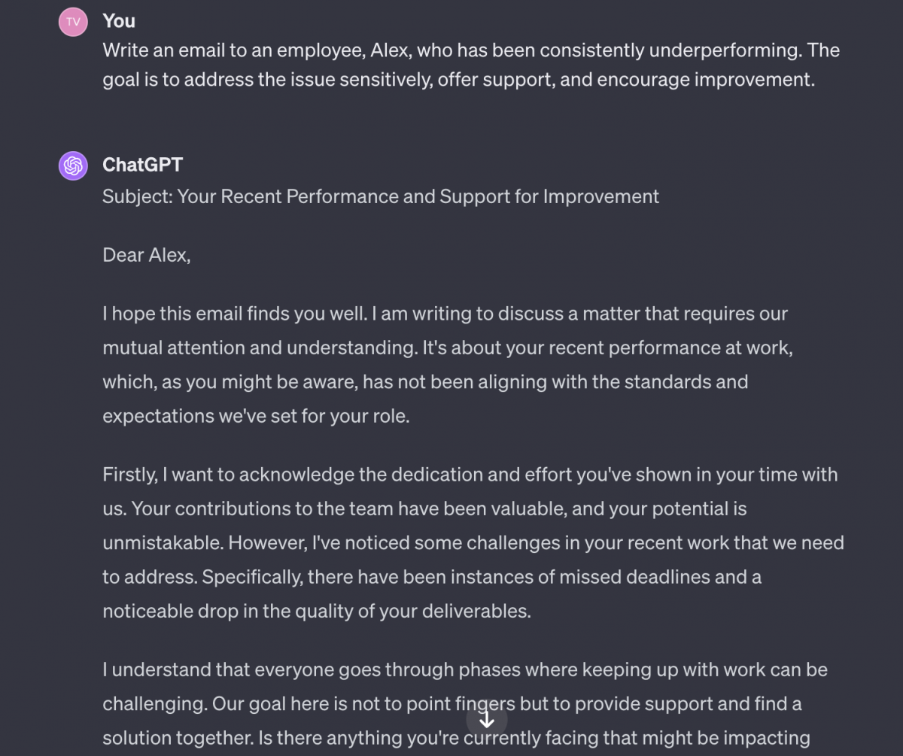903x756 pixels.
Task: Click the user prompt about underperforming employee Alex
Action: pyautogui.click(x=471, y=65)
